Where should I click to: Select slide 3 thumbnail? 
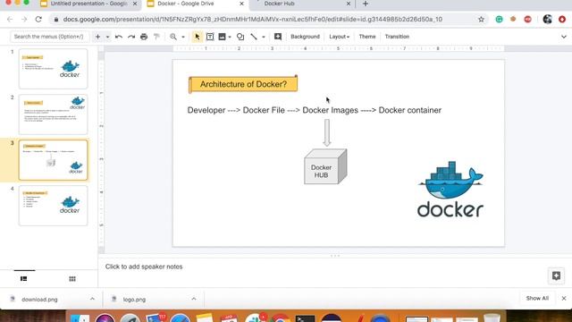pos(54,160)
